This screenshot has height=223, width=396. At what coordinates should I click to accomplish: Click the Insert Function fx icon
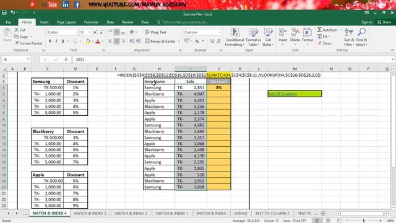(66, 59)
